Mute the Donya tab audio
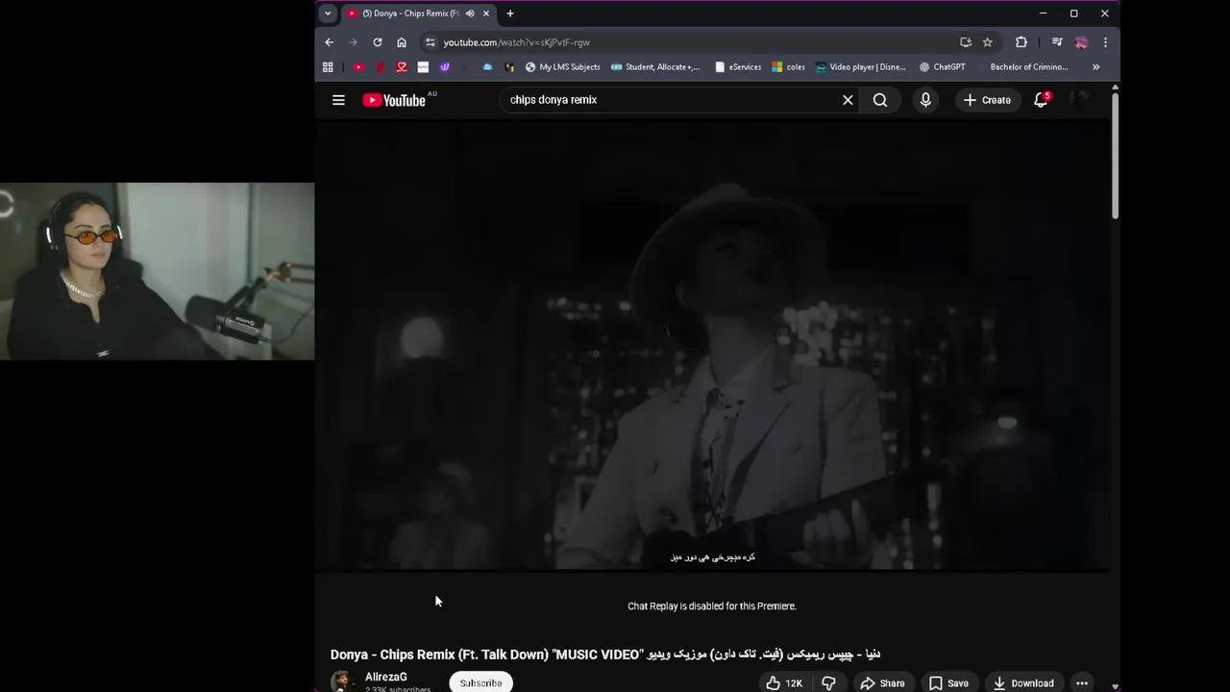 tap(470, 13)
